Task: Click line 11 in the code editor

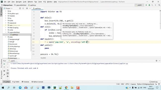Action: pyautogui.click(x=100, y=42)
